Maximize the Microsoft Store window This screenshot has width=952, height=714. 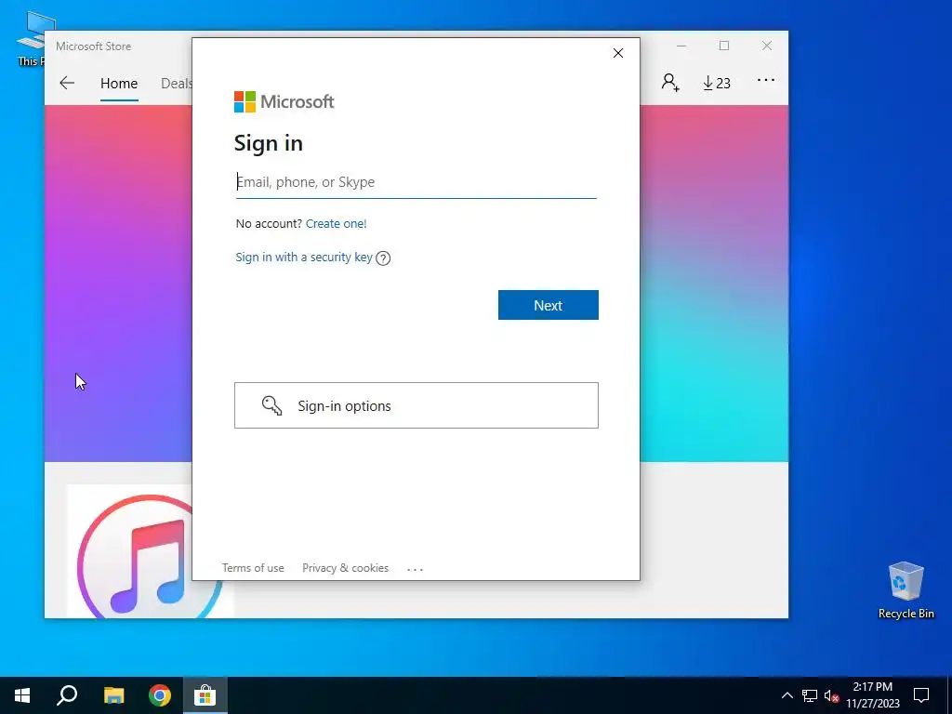click(x=723, y=46)
